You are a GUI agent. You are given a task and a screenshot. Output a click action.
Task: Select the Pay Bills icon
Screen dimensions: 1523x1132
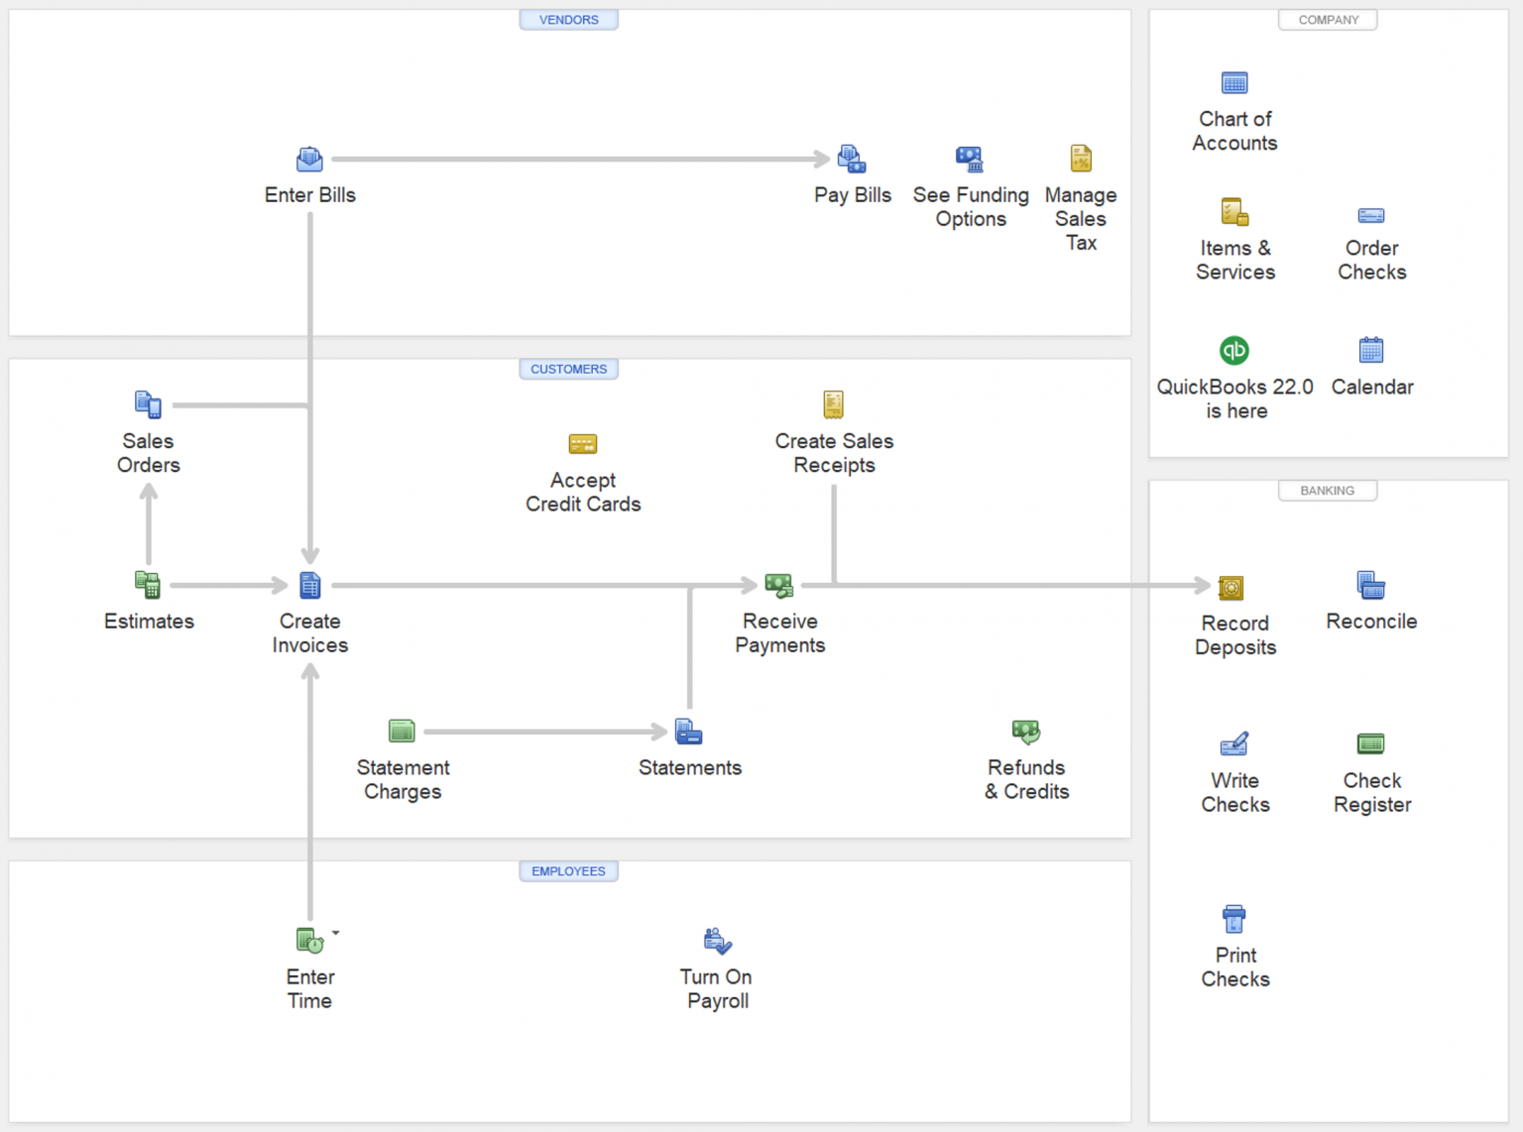(852, 159)
